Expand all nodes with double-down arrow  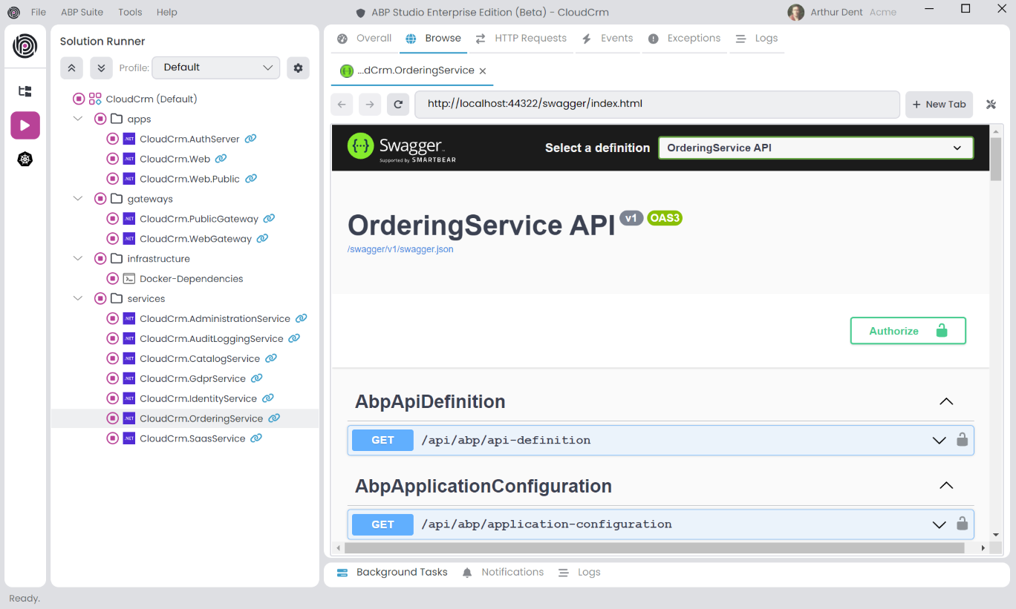tap(101, 68)
